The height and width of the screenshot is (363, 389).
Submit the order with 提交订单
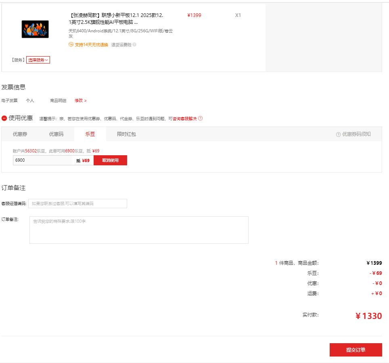pos(356,350)
